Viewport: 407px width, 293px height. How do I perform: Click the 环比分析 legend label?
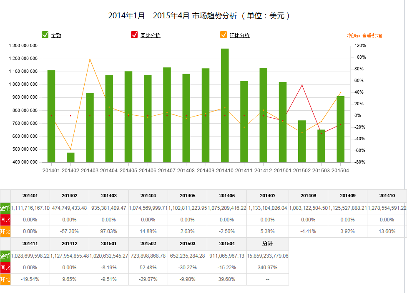(x=239, y=35)
